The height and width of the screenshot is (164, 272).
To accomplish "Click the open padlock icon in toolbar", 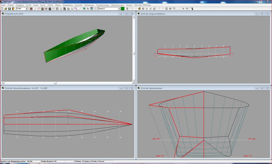I will (x=151, y=9).
